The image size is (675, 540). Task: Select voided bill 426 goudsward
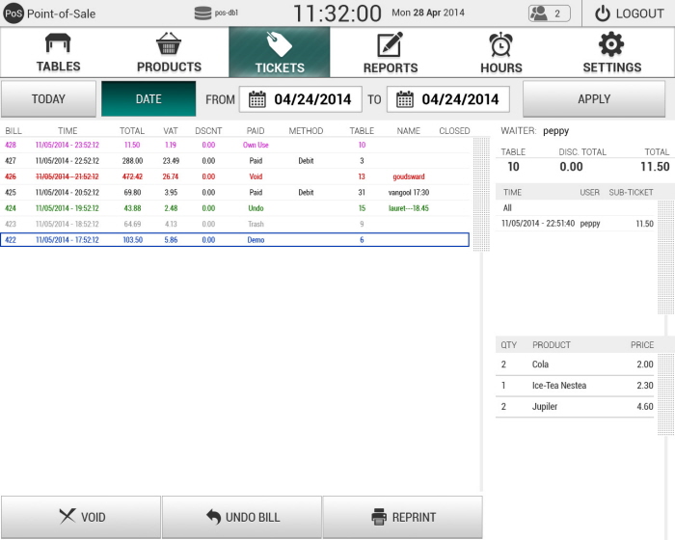point(234,176)
